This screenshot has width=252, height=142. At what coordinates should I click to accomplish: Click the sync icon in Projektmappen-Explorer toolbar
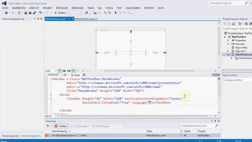246,24
